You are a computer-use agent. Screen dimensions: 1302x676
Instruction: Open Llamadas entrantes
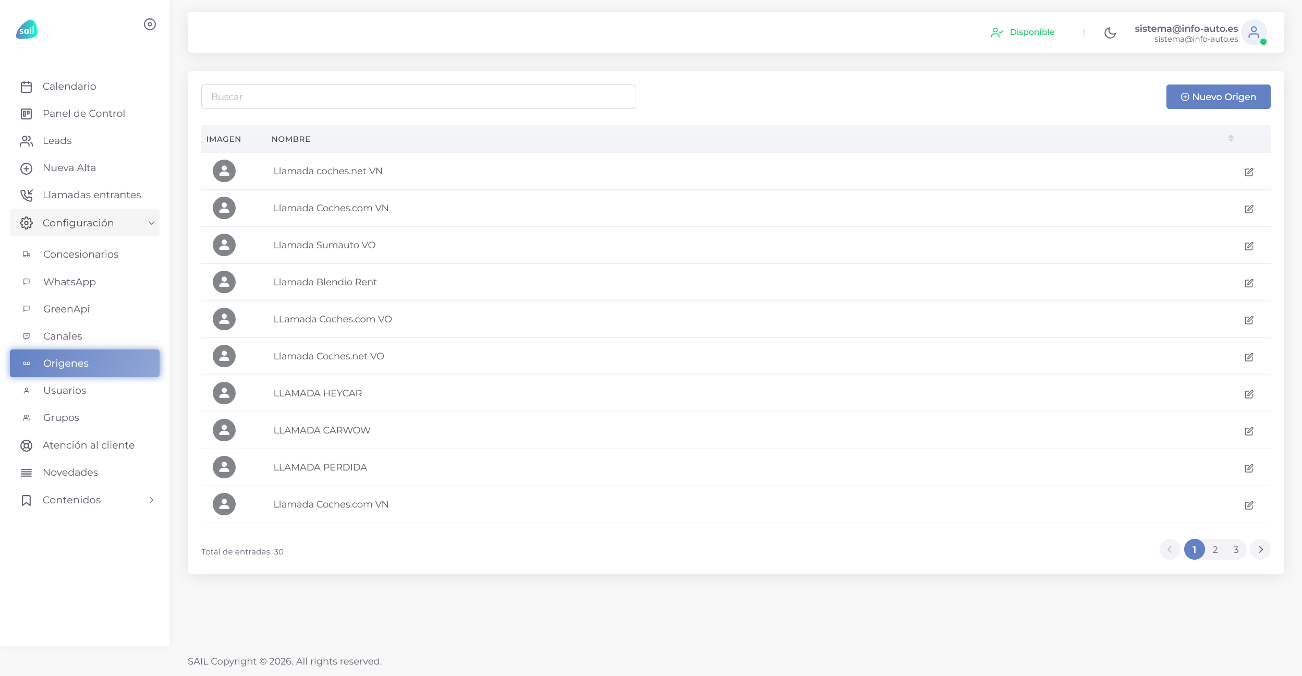pos(84,195)
